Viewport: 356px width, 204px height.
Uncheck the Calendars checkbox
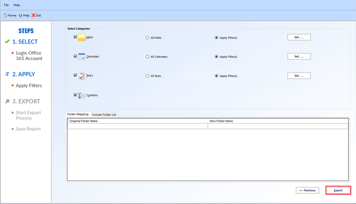(x=76, y=56)
